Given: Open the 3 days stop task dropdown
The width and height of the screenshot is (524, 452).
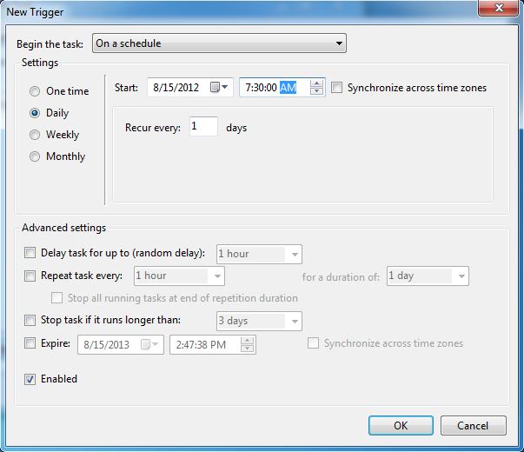Looking at the screenshot, I should pyautogui.click(x=259, y=321).
